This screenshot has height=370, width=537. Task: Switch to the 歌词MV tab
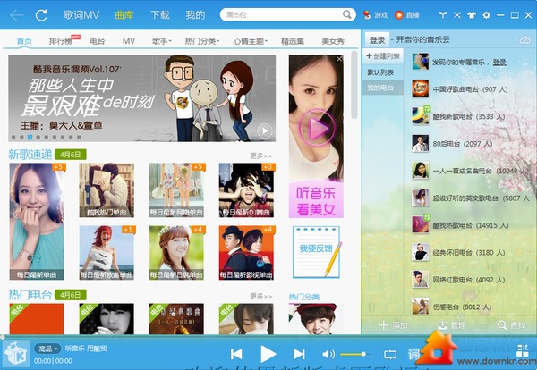click(x=81, y=15)
